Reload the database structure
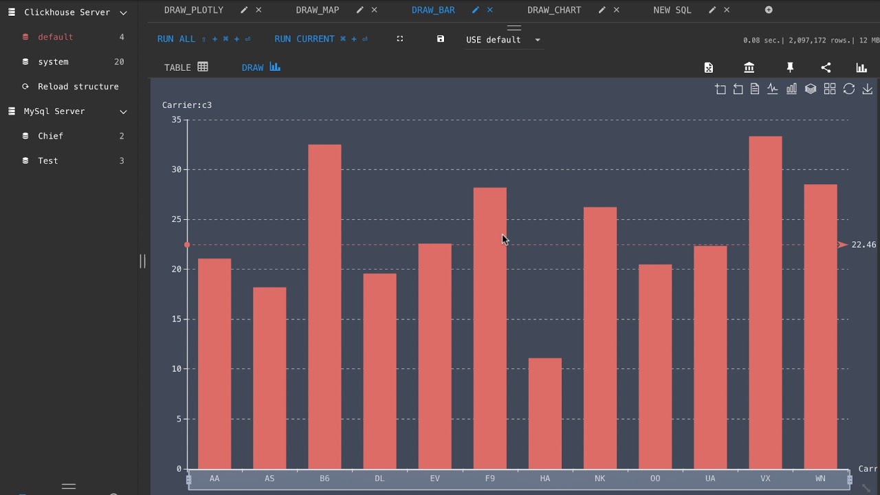The width and height of the screenshot is (880, 495). pyautogui.click(x=70, y=87)
